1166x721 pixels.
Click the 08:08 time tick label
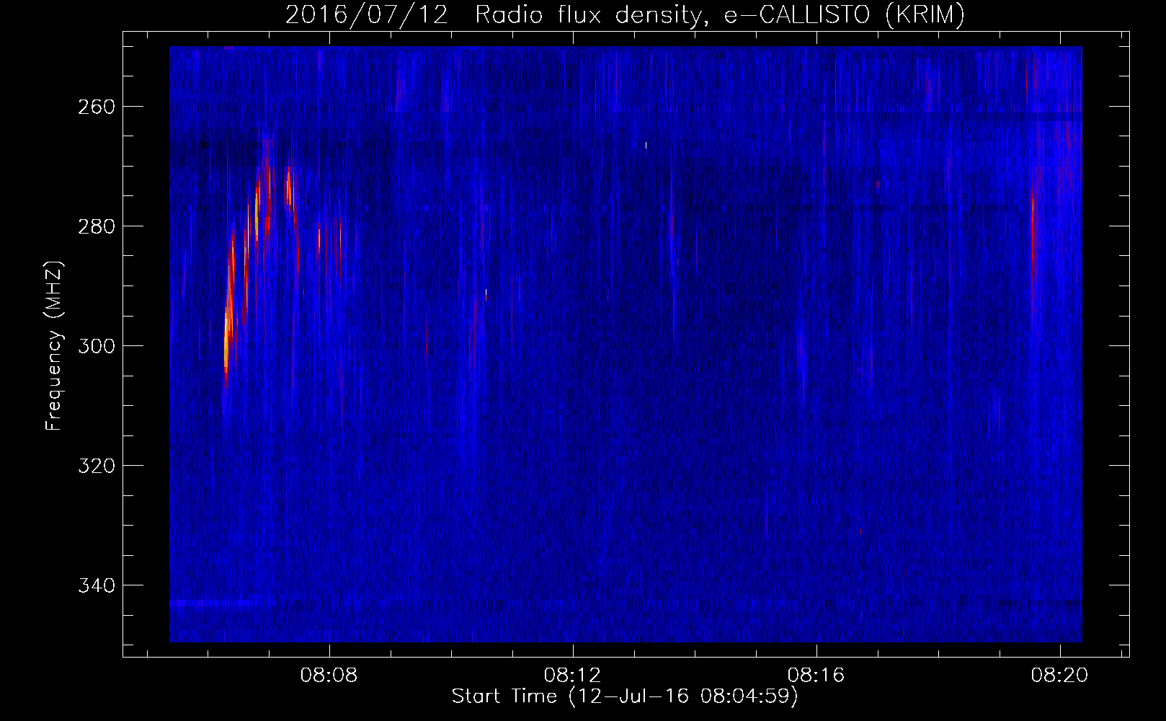tap(330, 676)
